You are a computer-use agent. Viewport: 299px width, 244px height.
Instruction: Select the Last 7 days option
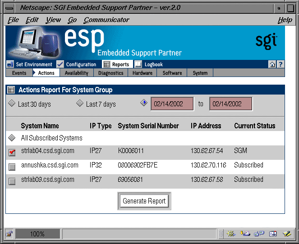click(x=80, y=104)
